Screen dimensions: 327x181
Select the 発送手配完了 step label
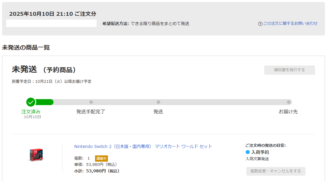tap(91, 112)
